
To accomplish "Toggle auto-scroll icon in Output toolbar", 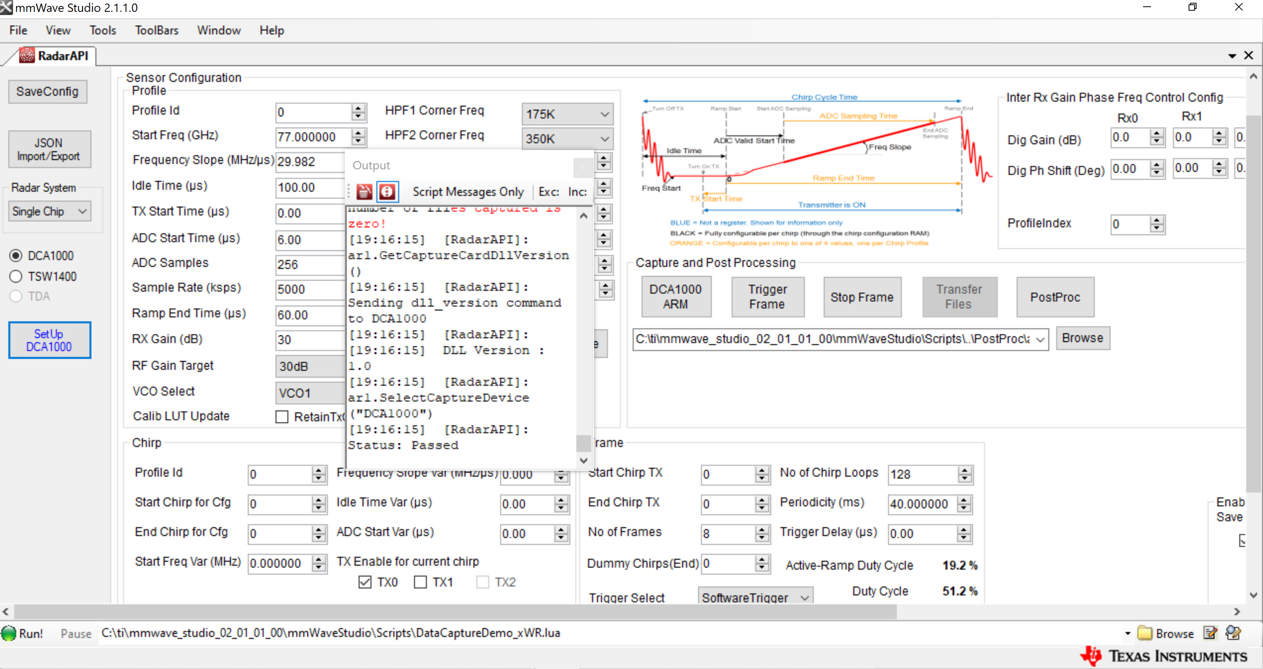I will pyautogui.click(x=387, y=191).
